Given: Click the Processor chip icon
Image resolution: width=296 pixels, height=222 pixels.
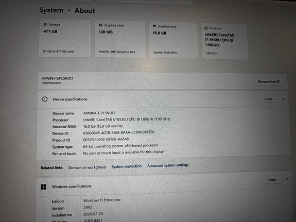Looking at the screenshot, I should 206,28.
